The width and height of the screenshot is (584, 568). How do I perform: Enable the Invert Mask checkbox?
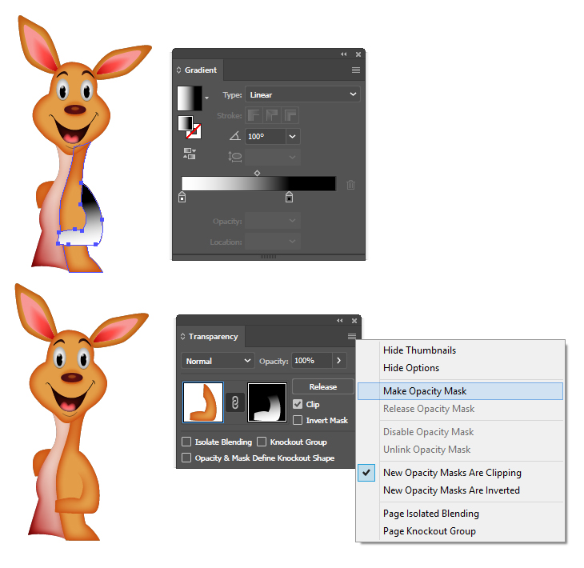[298, 420]
